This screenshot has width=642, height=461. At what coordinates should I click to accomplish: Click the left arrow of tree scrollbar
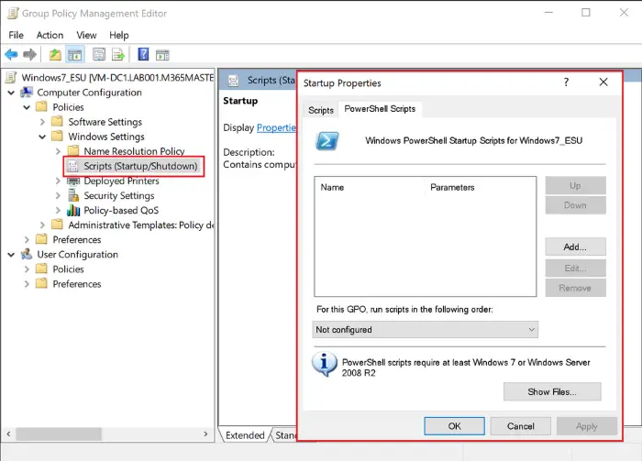pos(8,434)
